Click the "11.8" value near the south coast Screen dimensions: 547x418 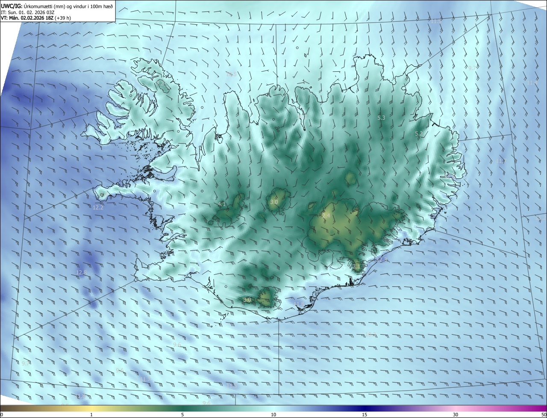pos(299,304)
